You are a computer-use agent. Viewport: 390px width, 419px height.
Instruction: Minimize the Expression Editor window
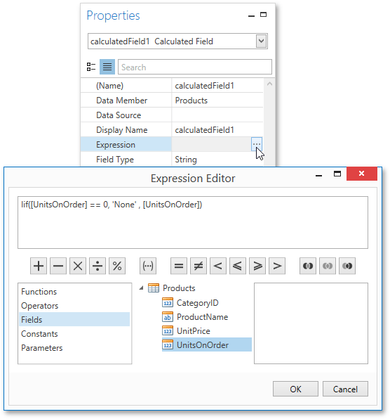point(319,175)
